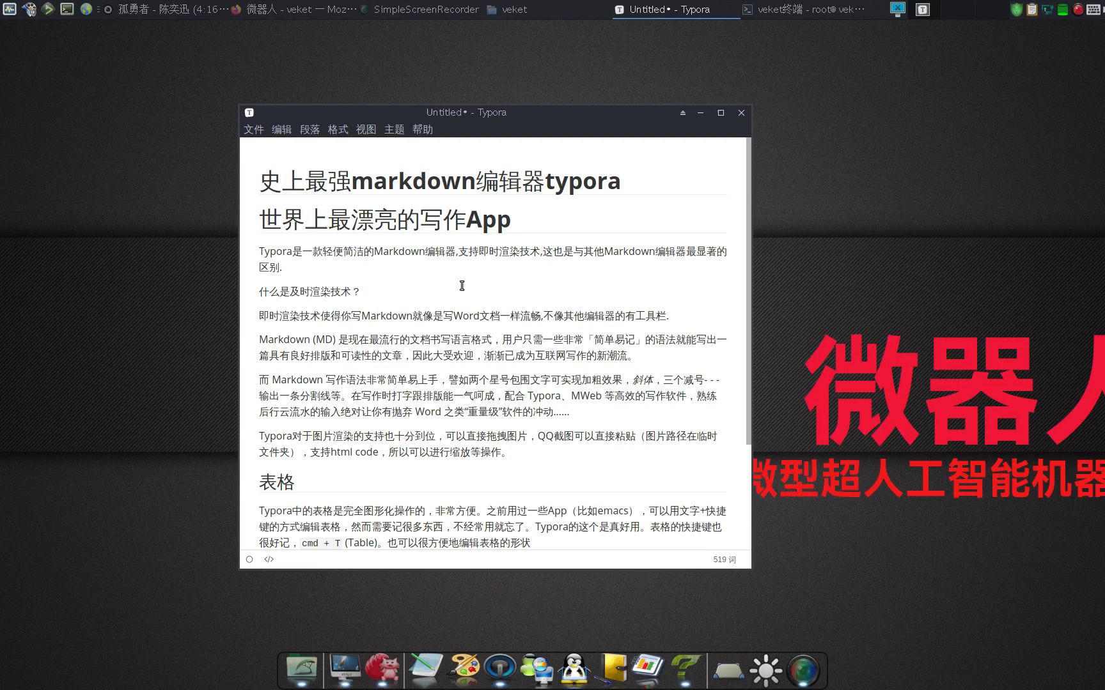
Task: Open the clipboard manager tray icon
Action: point(1031,10)
